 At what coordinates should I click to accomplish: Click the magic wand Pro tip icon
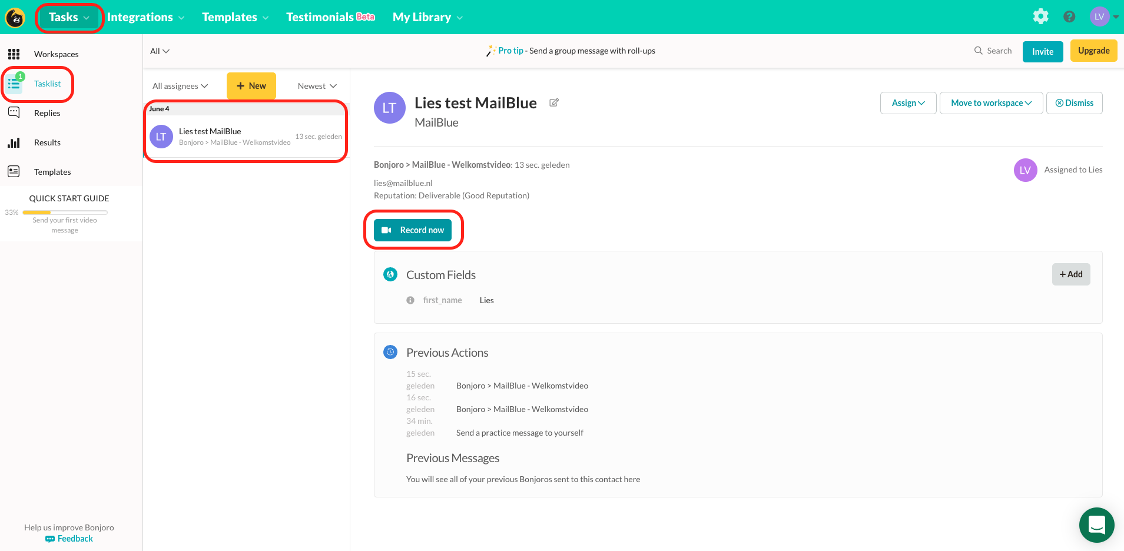coord(491,51)
